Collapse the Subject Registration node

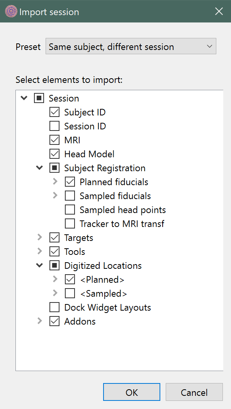pos(39,168)
